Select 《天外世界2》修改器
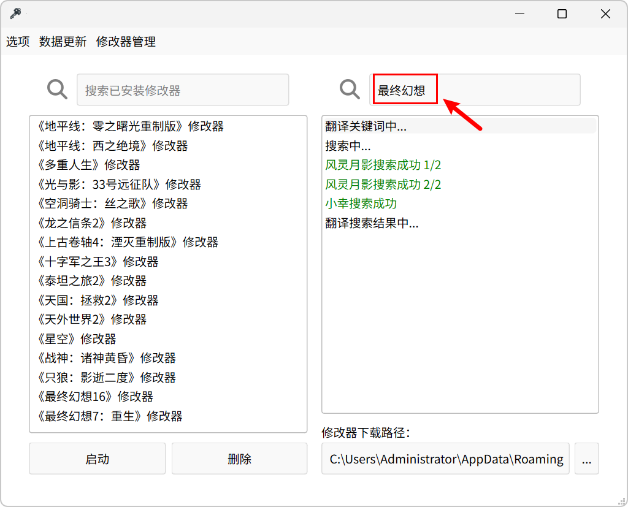 click(x=168, y=319)
